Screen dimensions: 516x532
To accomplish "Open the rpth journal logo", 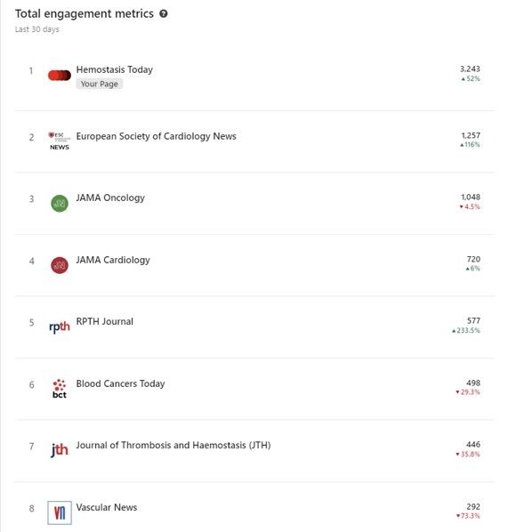I will [x=60, y=327].
